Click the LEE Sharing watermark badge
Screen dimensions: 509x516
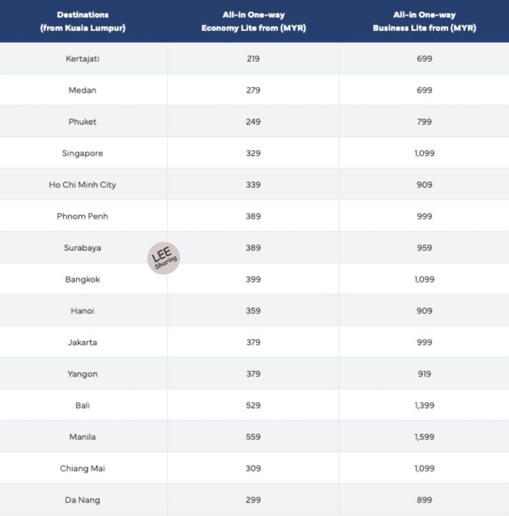coord(164,258)
